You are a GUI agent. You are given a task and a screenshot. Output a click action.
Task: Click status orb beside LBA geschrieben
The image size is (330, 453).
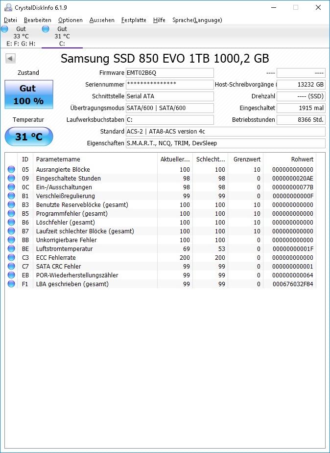11,284
